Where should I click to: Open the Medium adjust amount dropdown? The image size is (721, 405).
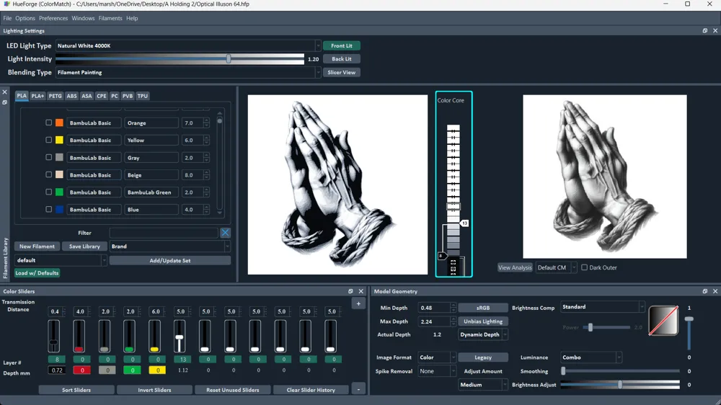coord(483,385)
